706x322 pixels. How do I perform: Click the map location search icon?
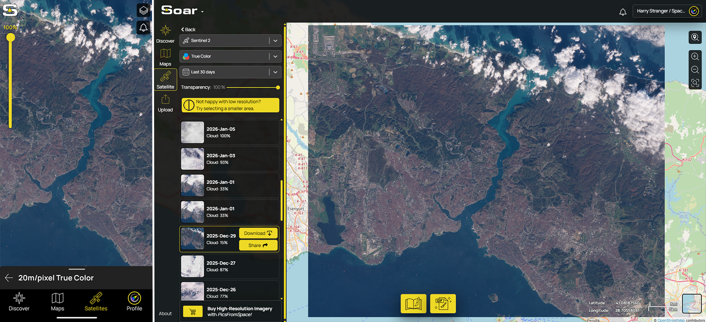(x=695, y=37)
